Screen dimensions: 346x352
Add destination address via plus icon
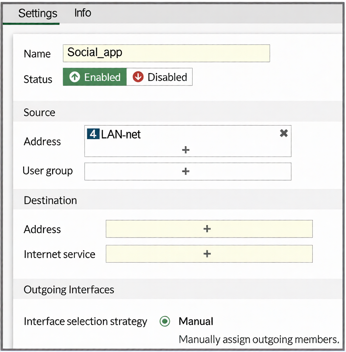207,229
